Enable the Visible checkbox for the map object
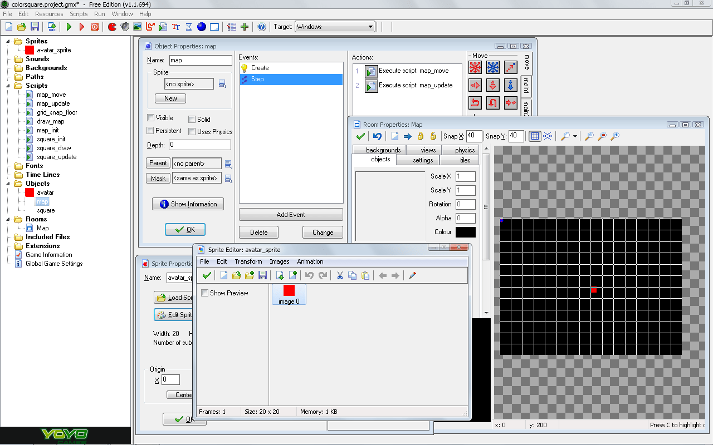The height and width of the screenshot is (445, 713). pyautogui.click(x=150, y=117)
